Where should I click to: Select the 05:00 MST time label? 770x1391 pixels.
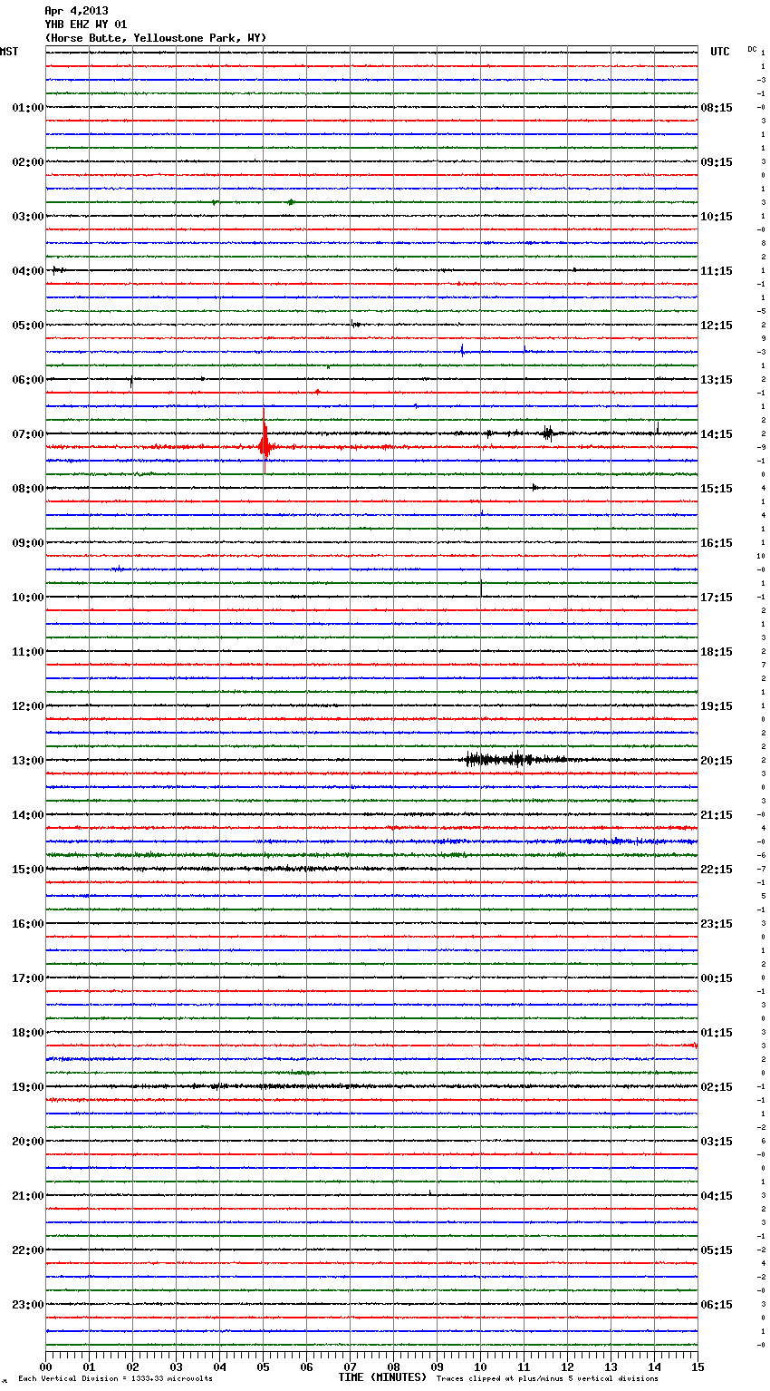28,326
